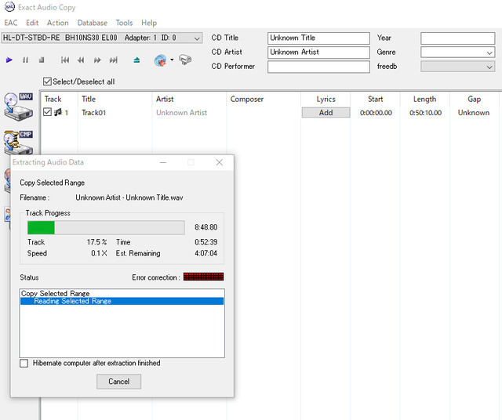Open the CD drive selection dropdown
Viewport: 502px width, 420px height.
click(x=197, y=38)
